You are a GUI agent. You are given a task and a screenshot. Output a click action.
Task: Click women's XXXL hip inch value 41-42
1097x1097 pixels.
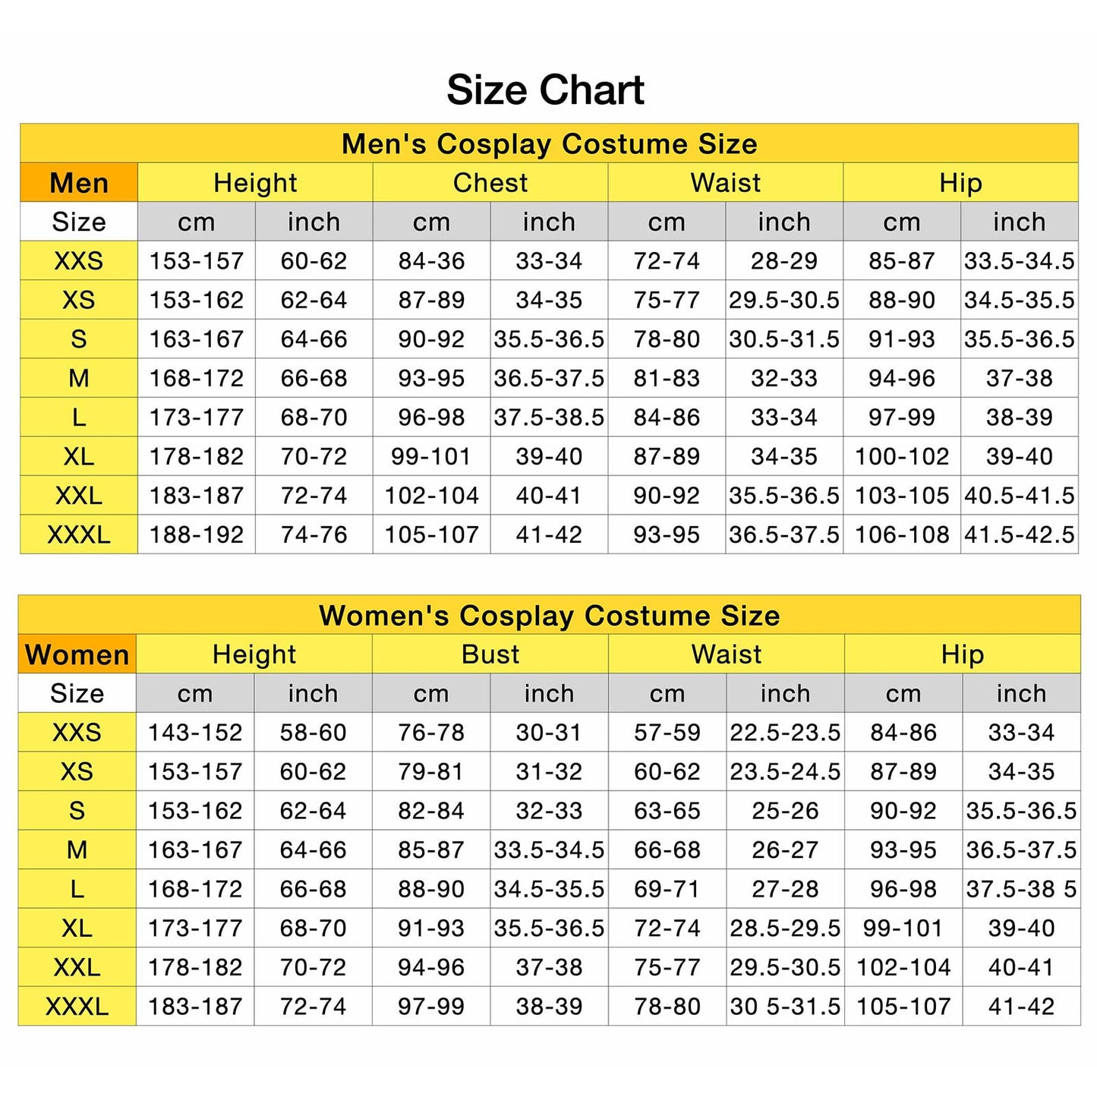pos(1021,1007)
